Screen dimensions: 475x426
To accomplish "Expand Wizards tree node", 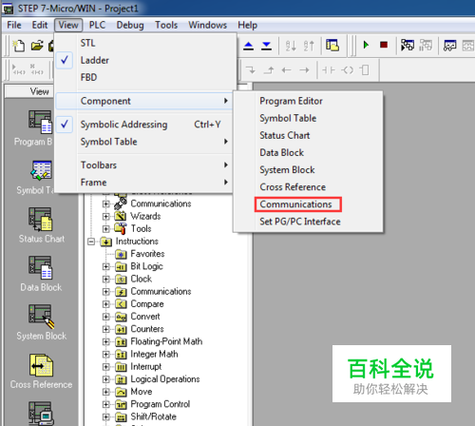I will 105,217.
